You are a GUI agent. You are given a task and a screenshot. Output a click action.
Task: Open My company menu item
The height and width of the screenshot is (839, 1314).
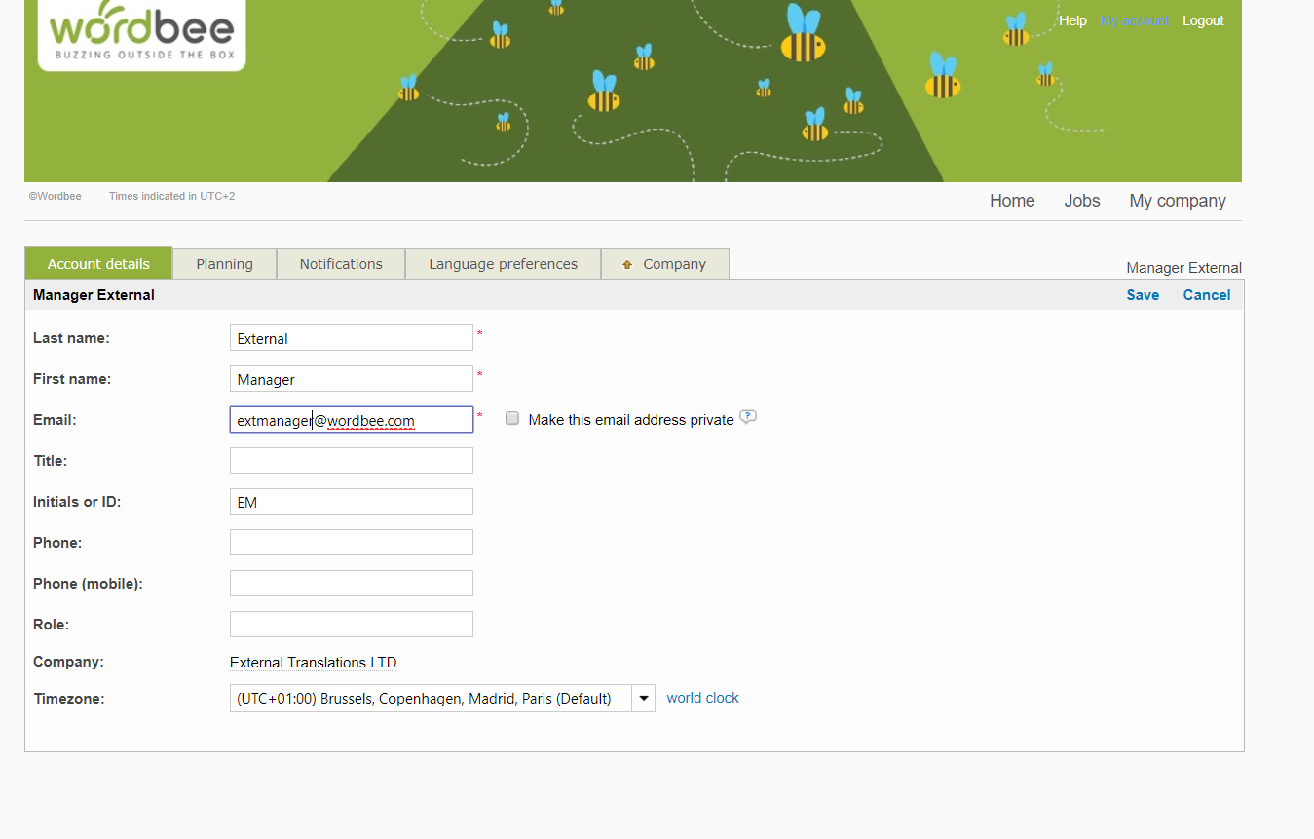[x=1177, y=201]
